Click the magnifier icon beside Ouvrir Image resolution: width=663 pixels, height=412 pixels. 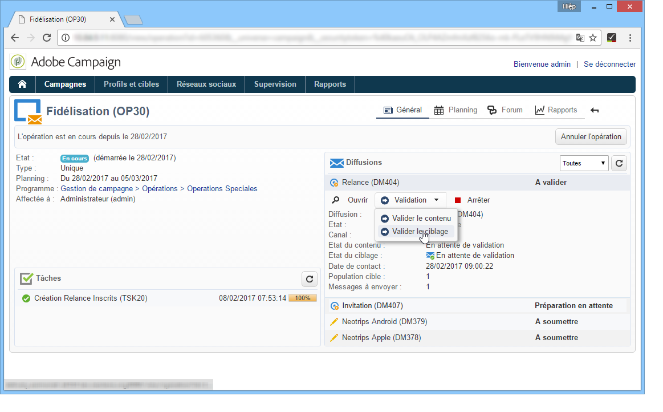[x=336, y=200]
